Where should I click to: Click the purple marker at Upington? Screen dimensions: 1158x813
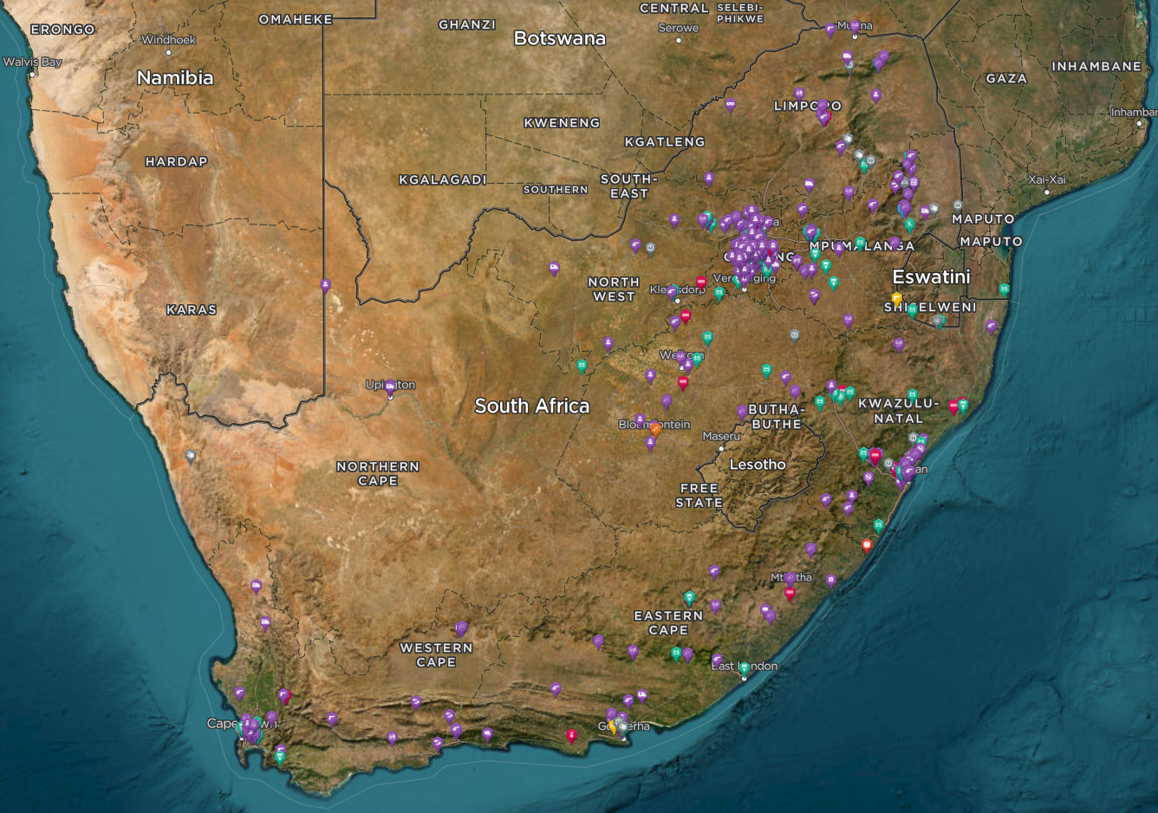tap(390, 387)
